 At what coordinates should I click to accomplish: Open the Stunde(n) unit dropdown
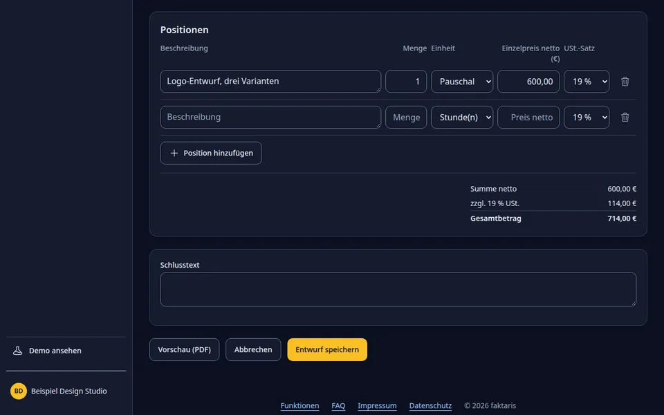pyautogui.click(x=462, y=118)
